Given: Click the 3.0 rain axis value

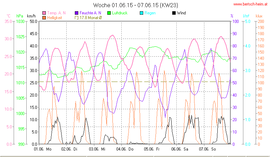Looking at the screenshot, I should 248,71.
